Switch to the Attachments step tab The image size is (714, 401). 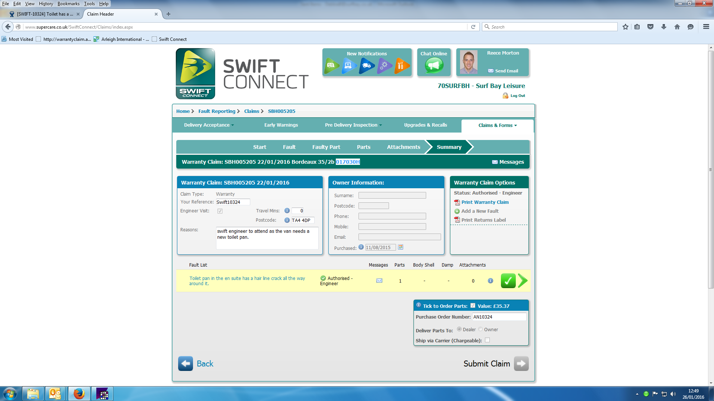[403, 147]
